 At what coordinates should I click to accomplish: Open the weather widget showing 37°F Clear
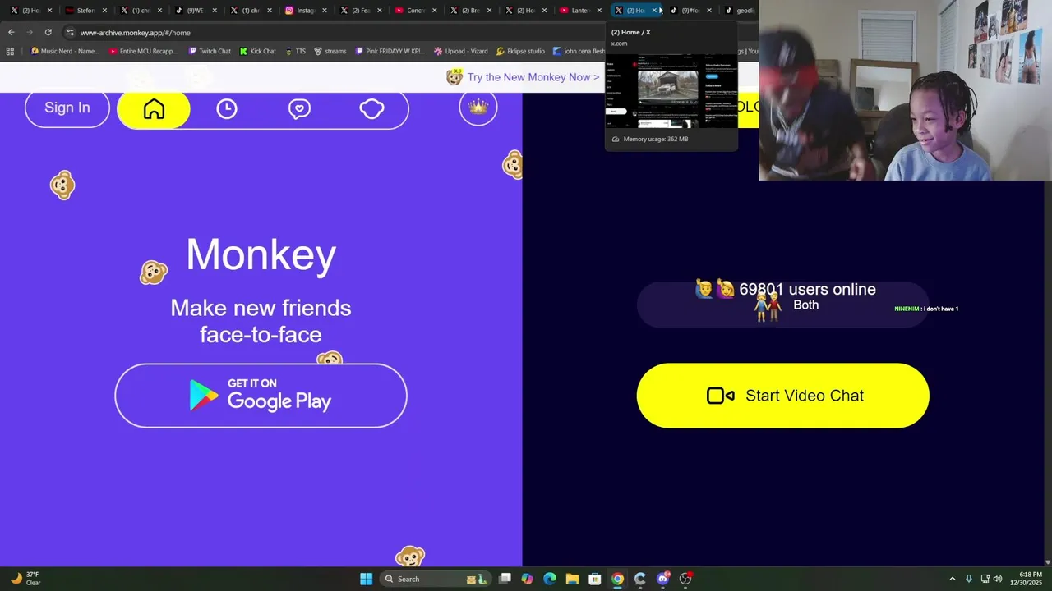point(25,579)
